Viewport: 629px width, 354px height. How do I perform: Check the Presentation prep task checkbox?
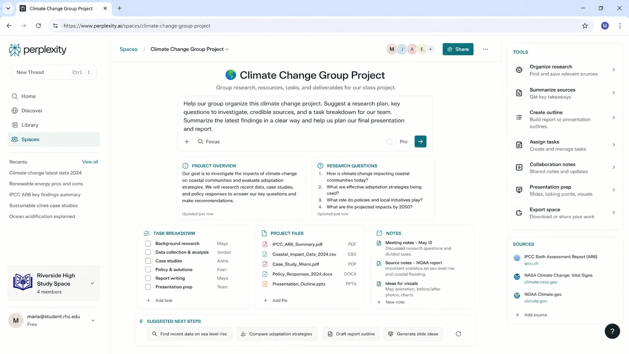tap(148, 287)
